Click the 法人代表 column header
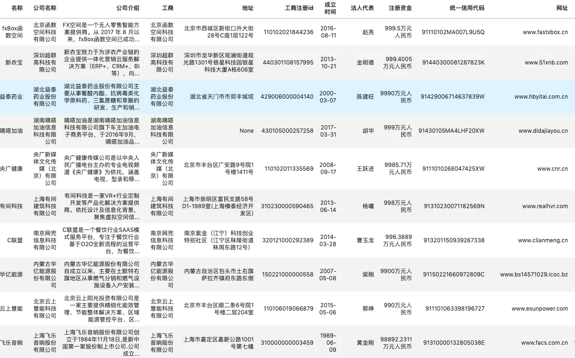This screenshot has width=575, height=358. 362,8
